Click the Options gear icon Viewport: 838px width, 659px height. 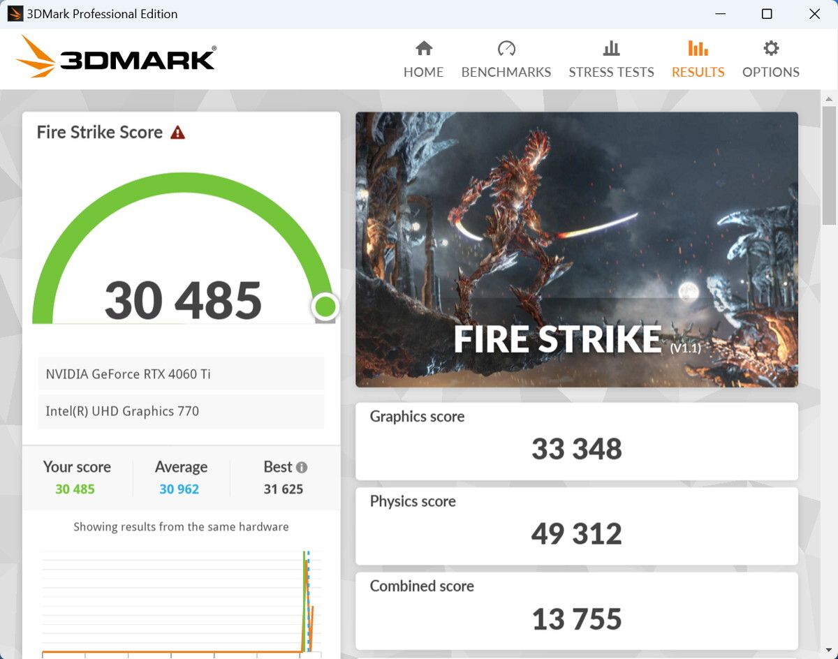(x=771, y=48)
